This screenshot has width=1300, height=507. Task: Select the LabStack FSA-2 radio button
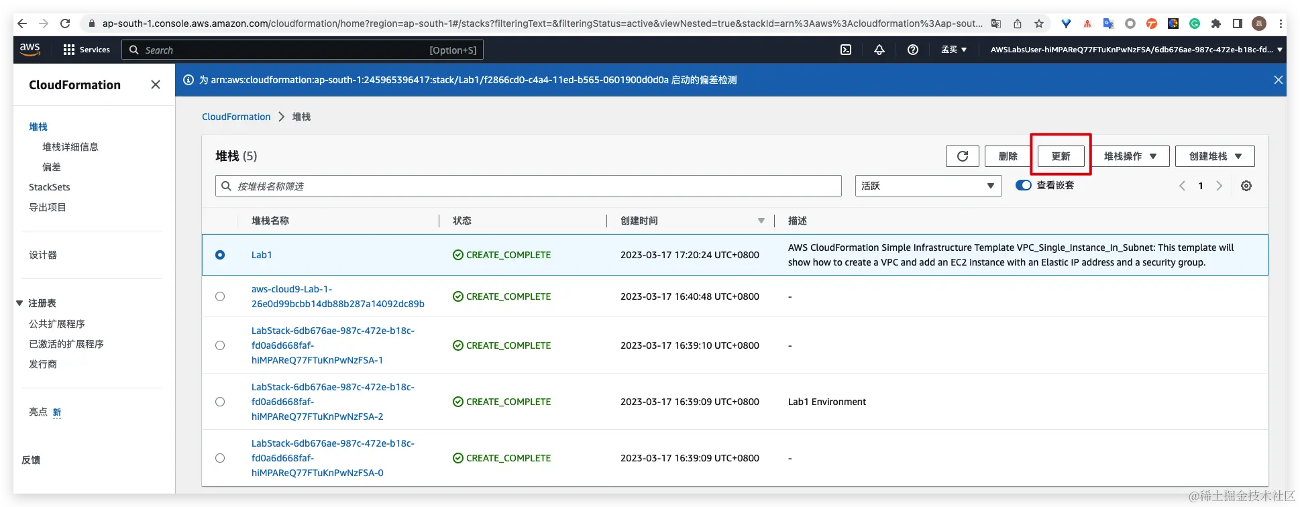220,402
